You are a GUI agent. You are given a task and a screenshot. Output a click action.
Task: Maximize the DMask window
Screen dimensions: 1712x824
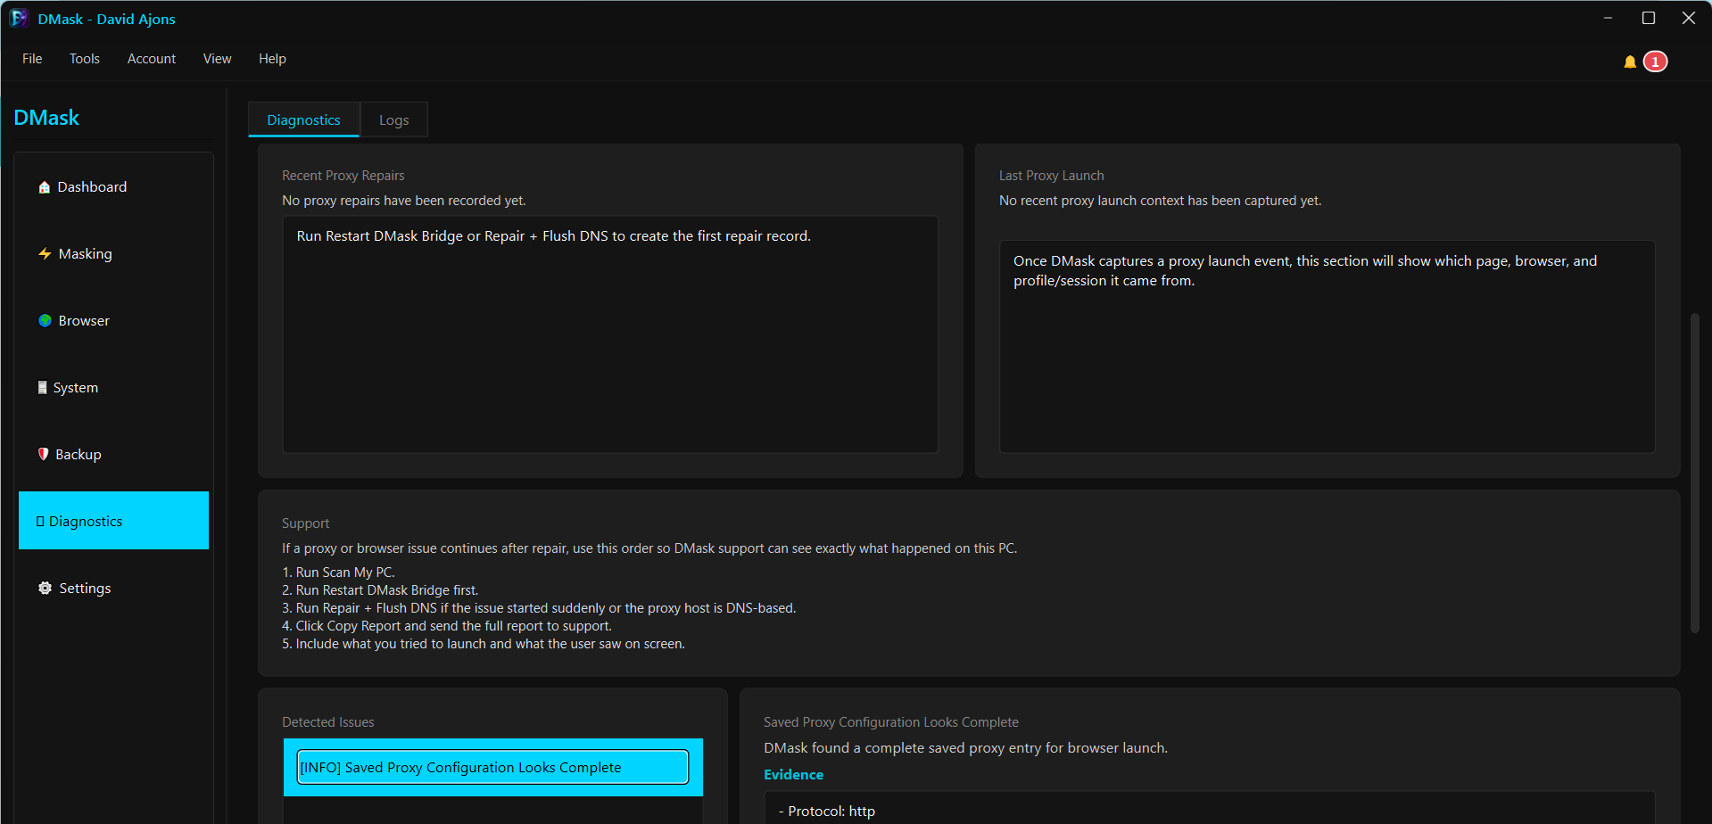tap(1649, 18)
